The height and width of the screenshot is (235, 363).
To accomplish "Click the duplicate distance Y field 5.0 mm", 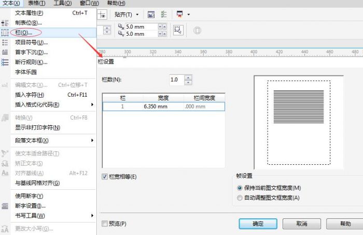I will (x=142, y=34).
